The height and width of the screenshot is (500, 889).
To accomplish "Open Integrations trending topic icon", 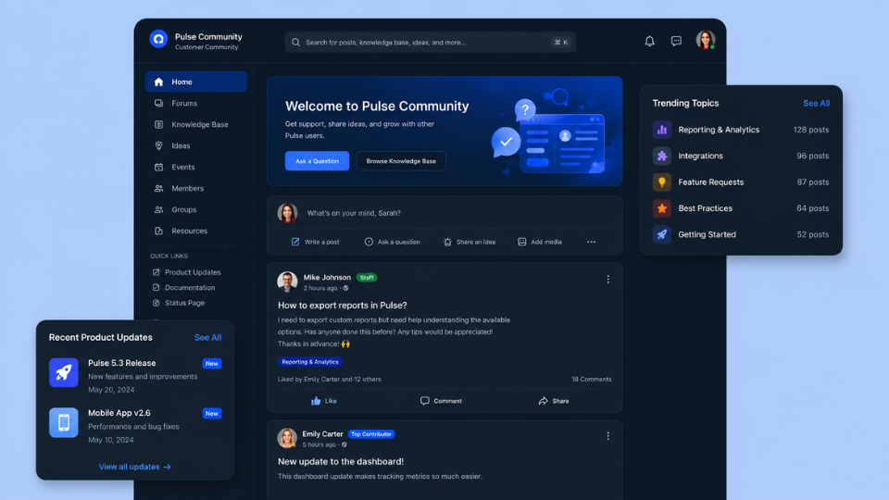I will pyautogui.click(x=661, y=156).
